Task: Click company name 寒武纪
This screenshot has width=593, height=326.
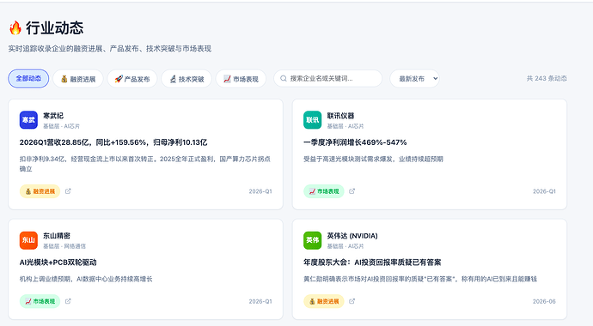Action: pyautogui.click(x=53, y=116)
